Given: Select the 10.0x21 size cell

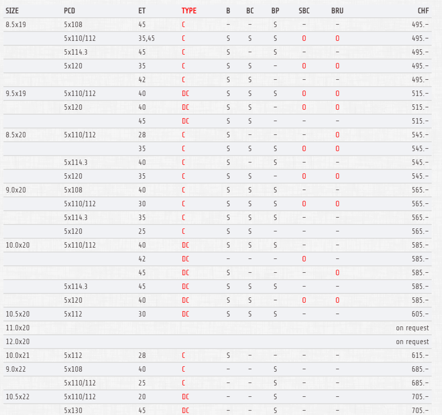Looking at the screenshot, I should (17, 355).
